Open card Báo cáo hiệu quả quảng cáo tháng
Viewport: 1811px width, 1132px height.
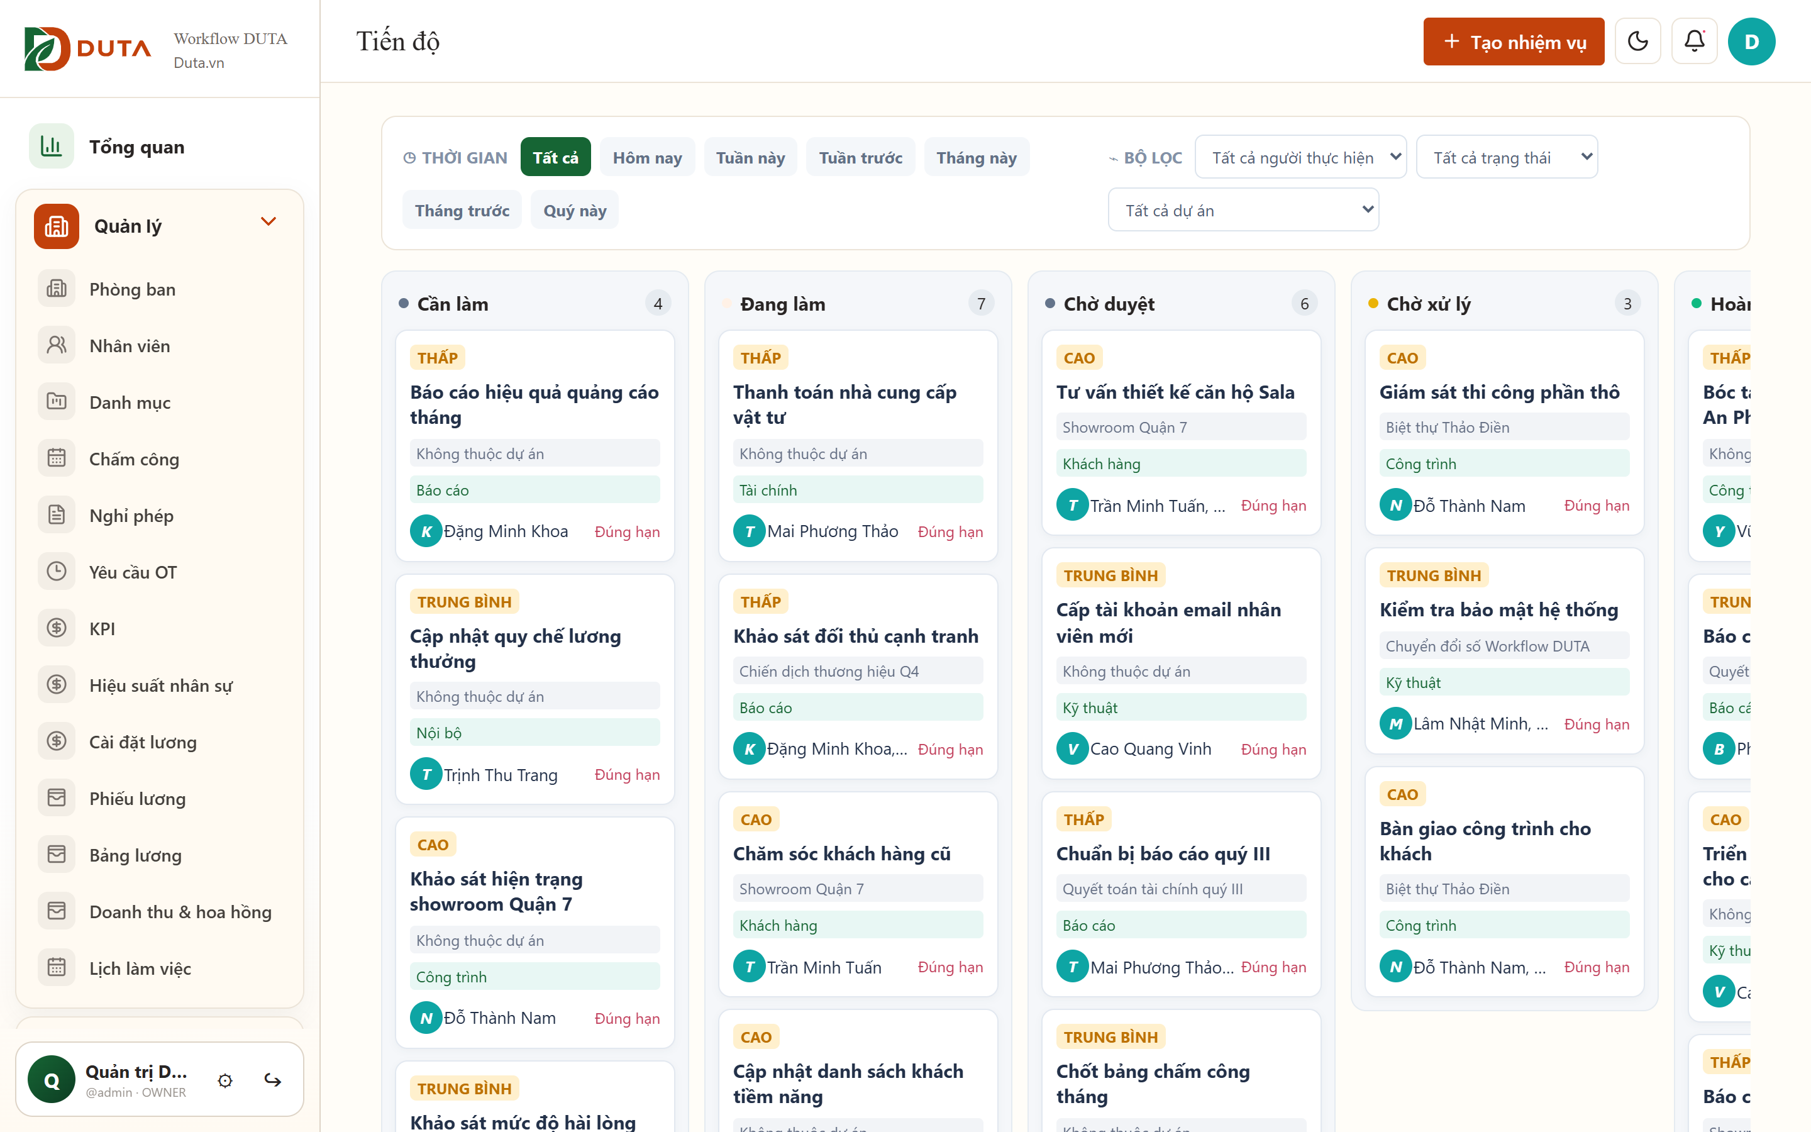(535, 447)
